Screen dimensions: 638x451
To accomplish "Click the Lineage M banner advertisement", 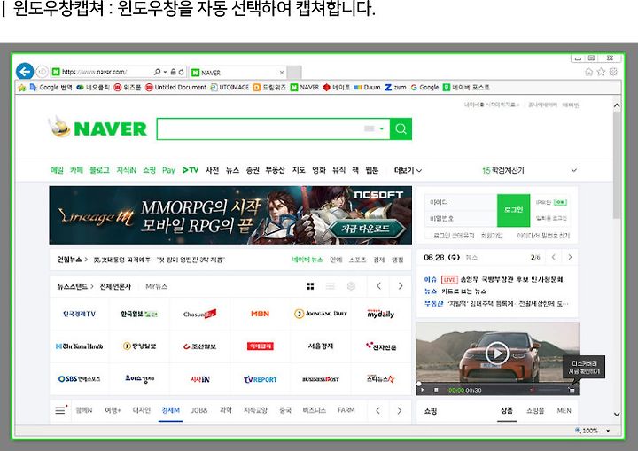I will click(230, 215).
